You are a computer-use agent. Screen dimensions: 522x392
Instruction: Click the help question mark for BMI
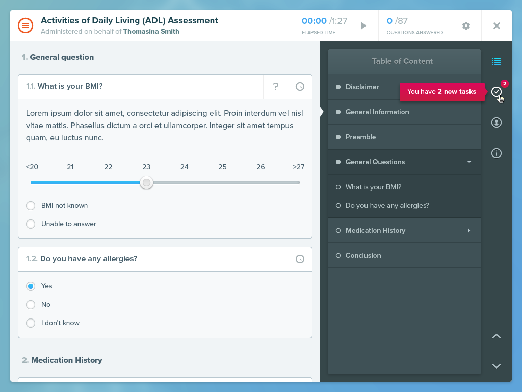[x=276, y=87]
